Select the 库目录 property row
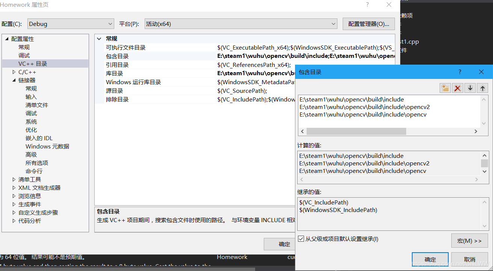493x271 pixels. 200,74
